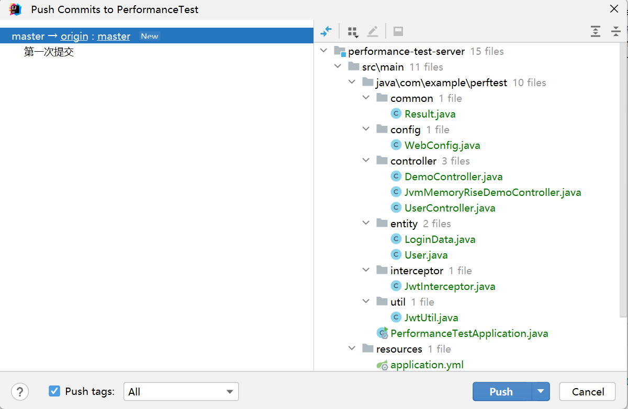Click the Expand All icon
This screenshot has height=409, width=628.
(x=596, y=31)
